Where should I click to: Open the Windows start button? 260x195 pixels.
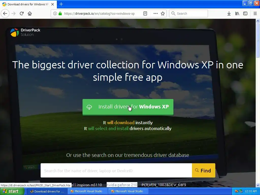pos(12,191)
